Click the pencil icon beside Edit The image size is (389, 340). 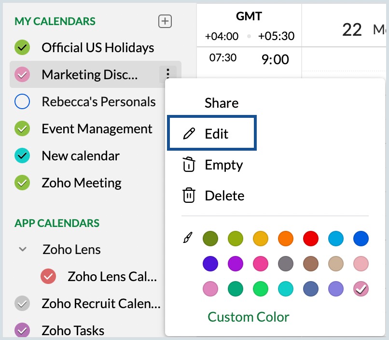(189, 134)
